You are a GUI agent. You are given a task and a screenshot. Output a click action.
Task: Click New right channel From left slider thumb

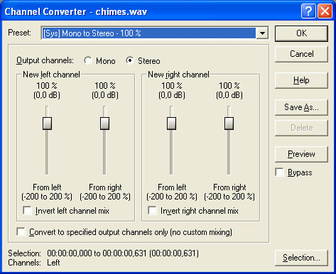[x=171, y=124]
